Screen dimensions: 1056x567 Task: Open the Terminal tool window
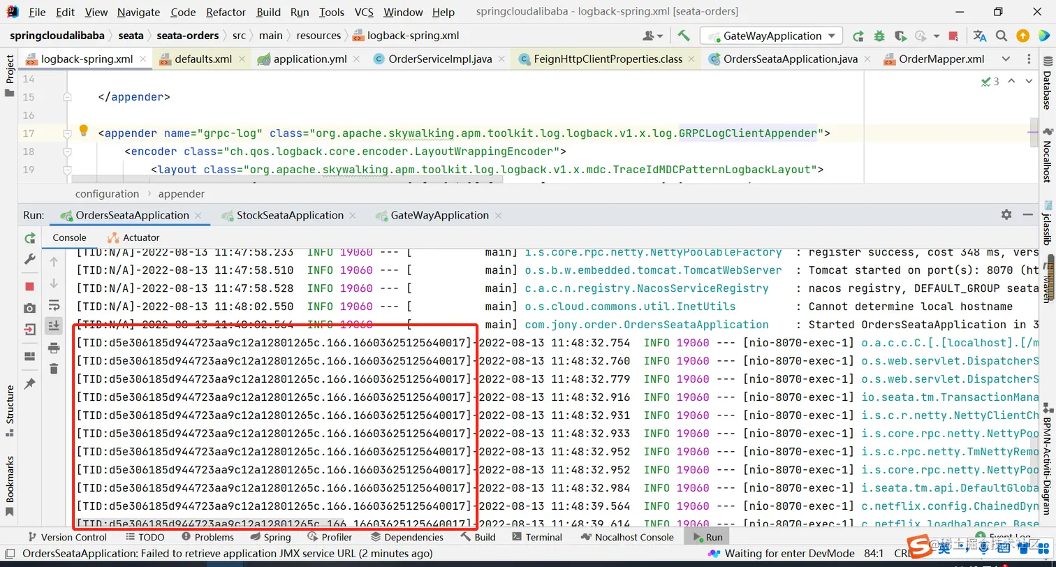(536, 537)
